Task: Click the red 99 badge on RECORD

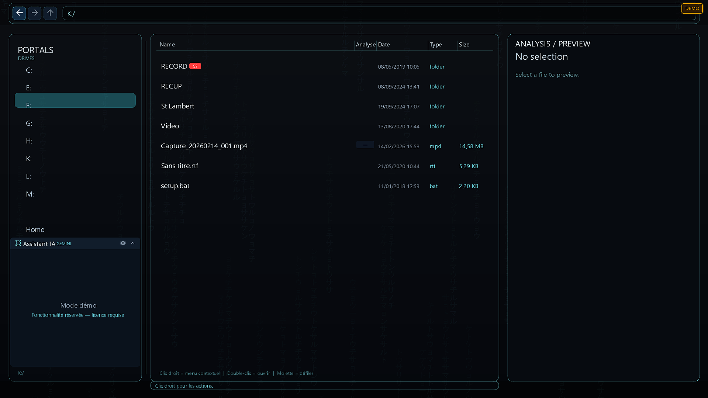Action: pos(195,66)
